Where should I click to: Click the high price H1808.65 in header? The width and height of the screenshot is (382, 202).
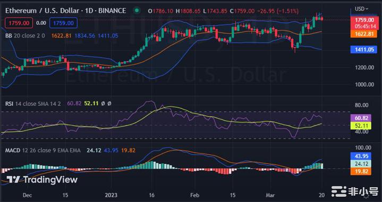pyautogui.click(x=188, y=11)
